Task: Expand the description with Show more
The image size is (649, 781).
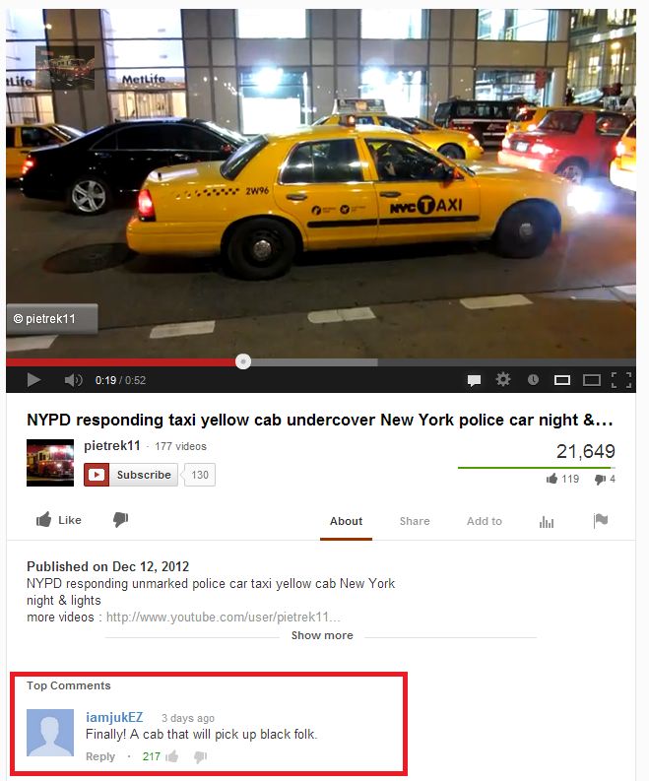Action: [x=322, y=635]
